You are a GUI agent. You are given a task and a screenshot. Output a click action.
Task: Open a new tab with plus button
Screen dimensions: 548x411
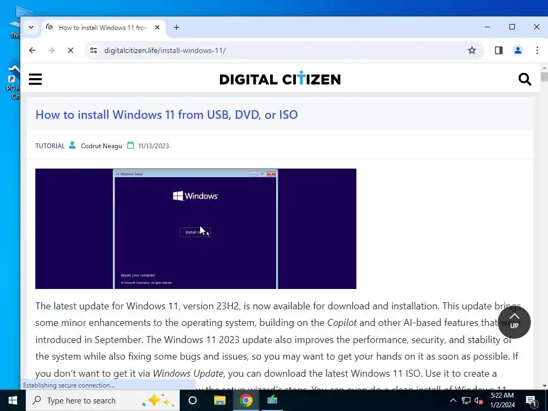click(177, 27)
